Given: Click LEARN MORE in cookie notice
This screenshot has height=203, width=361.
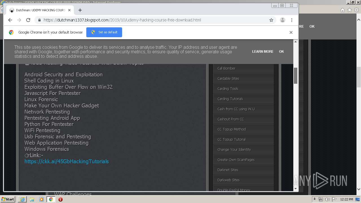Looking at the screenshot, I should click(x=263, y=52).
